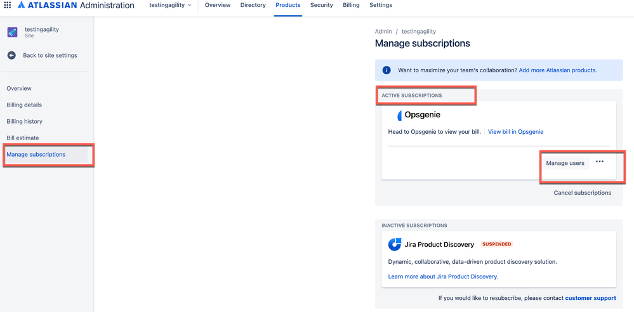This screenshot has height=312, width=634.
Task: Click the back arrow circle icon
Action: pos(11,55)
